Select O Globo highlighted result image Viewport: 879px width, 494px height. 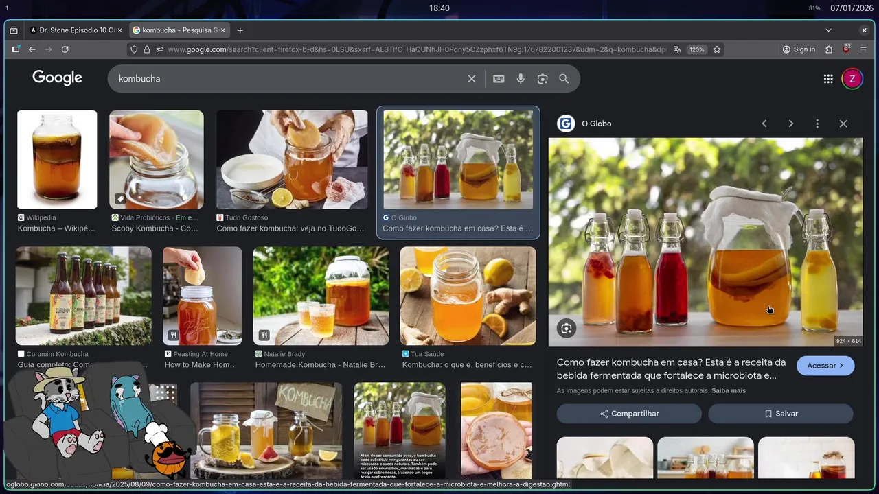(x=458, y=160)
